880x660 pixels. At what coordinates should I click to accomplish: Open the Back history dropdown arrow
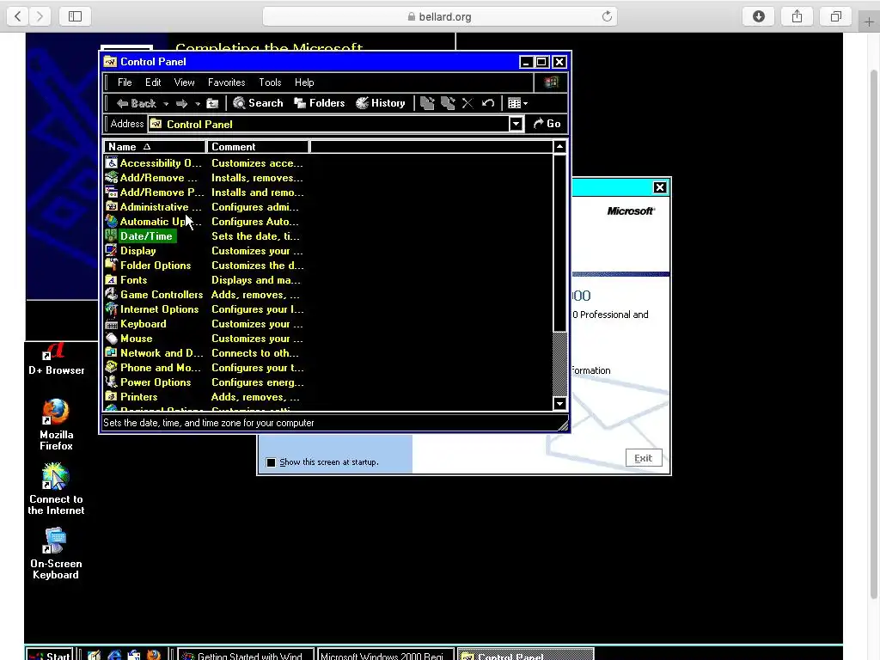point(166,104)
